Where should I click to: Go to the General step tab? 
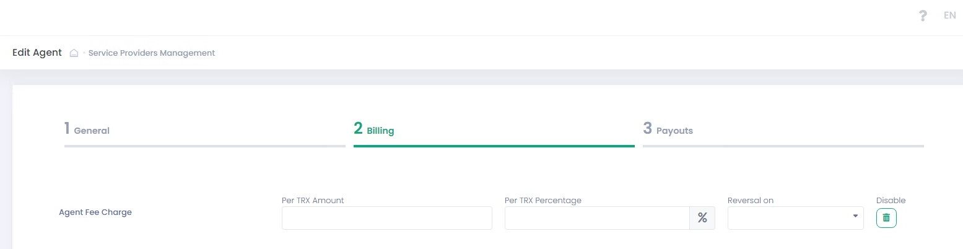pyautogui.click(x=87, y=129)
